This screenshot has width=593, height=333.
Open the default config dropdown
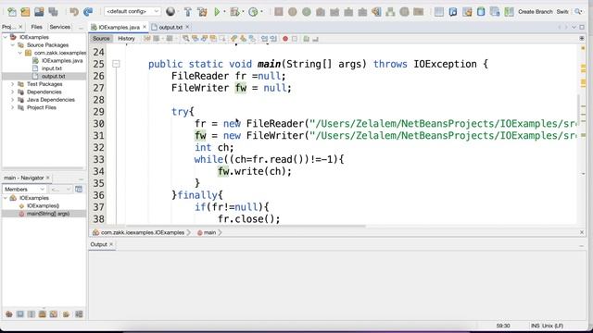tap(132, 12)
